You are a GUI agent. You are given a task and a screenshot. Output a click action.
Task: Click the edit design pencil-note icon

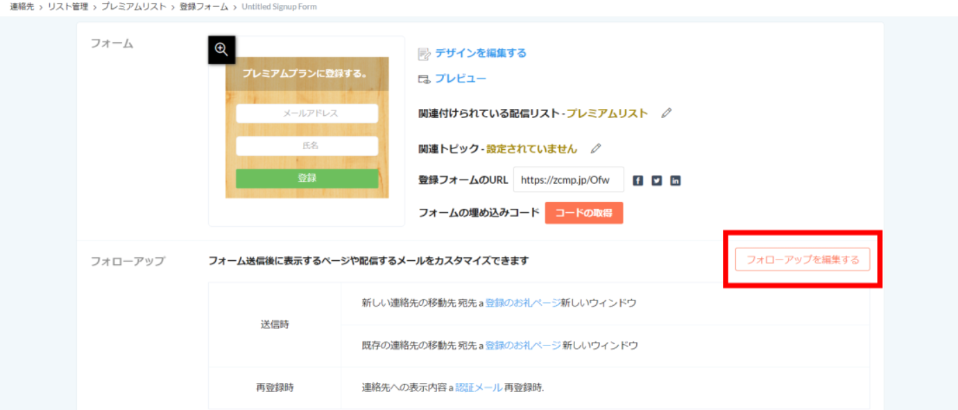point(425,54)
